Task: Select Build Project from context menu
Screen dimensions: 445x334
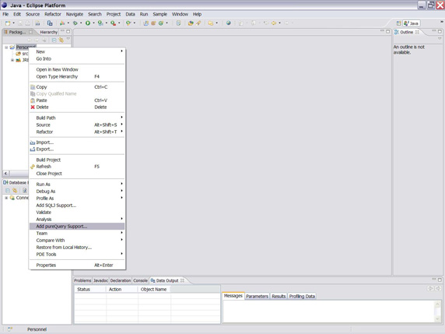Action: coord(76,160)
